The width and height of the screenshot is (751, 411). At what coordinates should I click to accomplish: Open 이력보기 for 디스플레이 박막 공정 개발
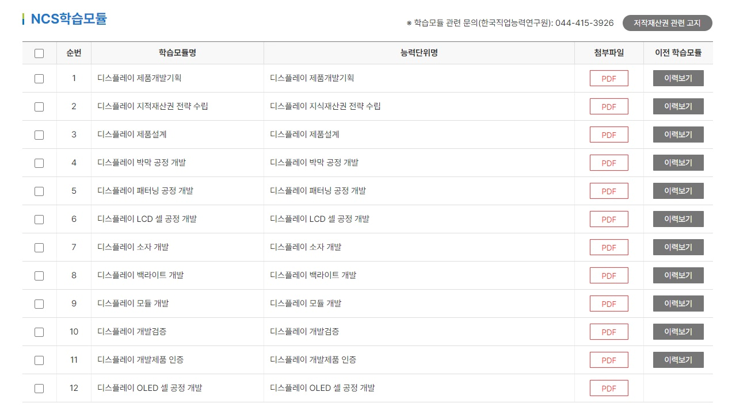point(678,162)
